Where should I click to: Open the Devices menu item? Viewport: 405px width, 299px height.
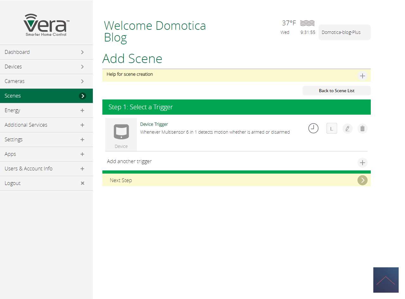(x=46, y=67)
